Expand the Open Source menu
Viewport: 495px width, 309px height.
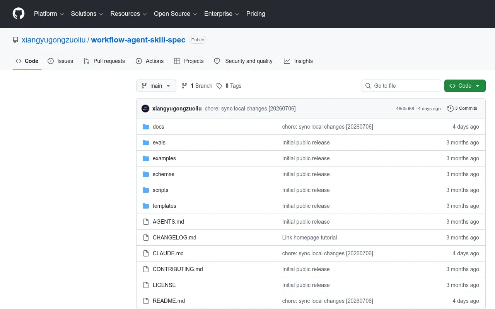[x=176, y=14]
